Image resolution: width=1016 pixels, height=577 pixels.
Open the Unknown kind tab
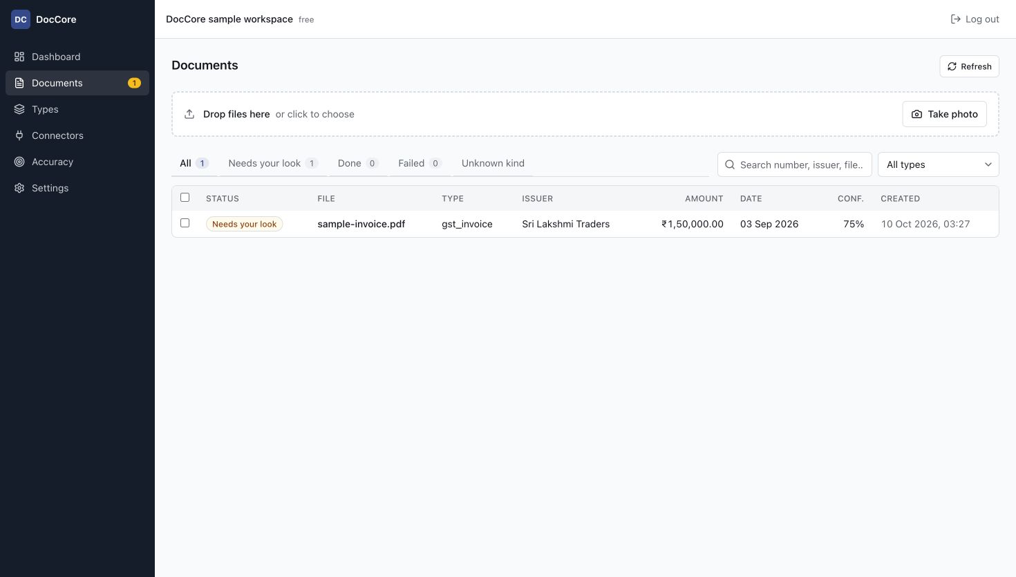[493, 163]
